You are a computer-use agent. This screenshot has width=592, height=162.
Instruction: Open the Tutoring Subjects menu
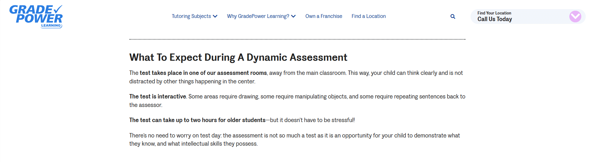coord(191,16)
